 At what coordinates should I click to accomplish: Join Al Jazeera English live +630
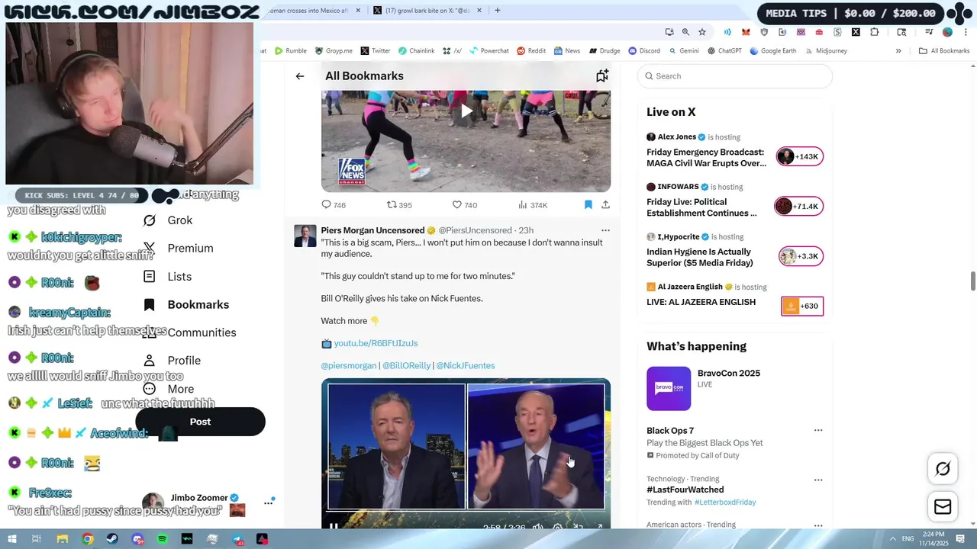[x=802, y=307]
